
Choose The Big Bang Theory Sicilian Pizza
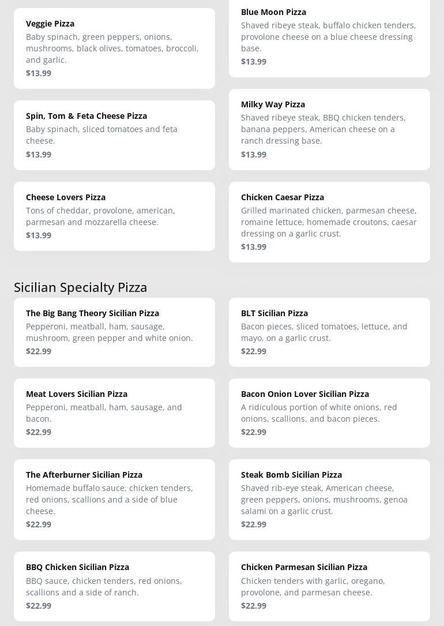[x=114, y=332]
